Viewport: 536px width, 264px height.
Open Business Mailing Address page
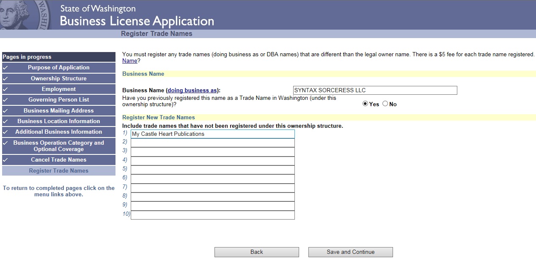point(59,111)
